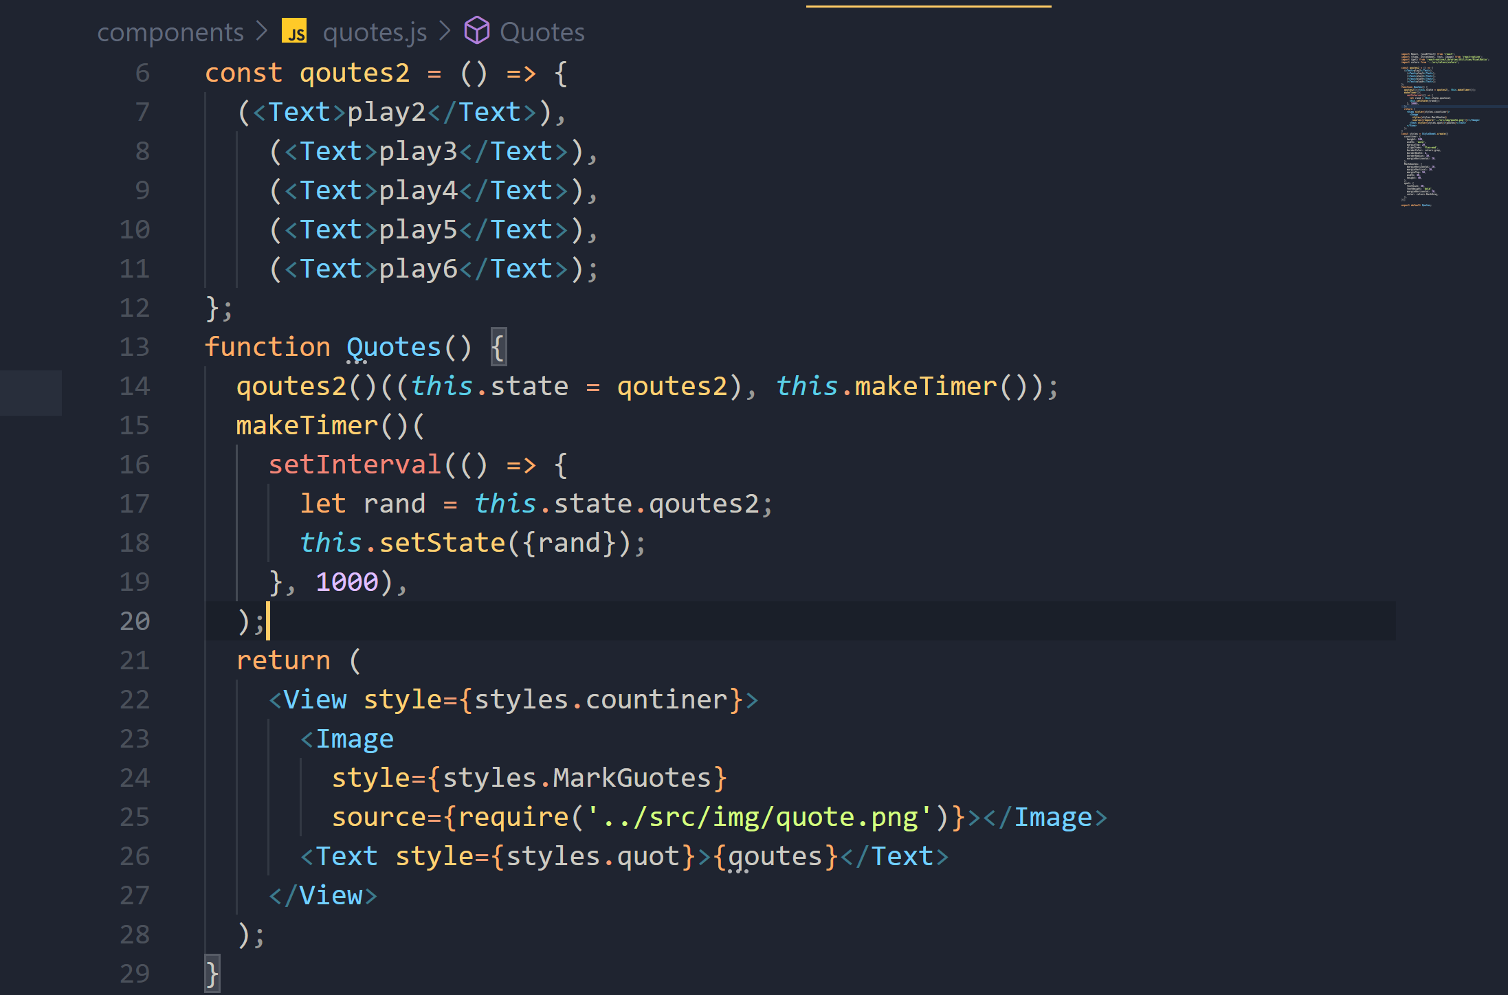The width and height of the screenshot is (1508, 995).
Task: Click line number 20 in gutter
Action: tap(135, 621)
